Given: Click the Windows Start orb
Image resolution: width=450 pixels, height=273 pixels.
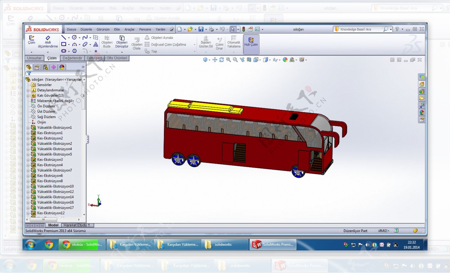Looking at the screenshot, I should [x=30, y=245].
